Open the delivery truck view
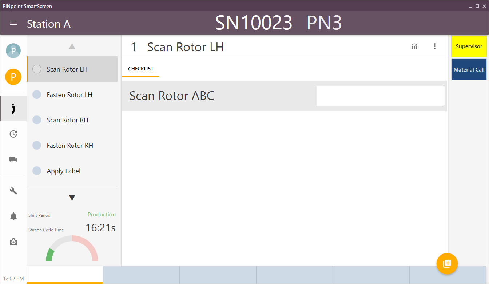The height and width of the screenshot is (284, 489). coord(13,159)
